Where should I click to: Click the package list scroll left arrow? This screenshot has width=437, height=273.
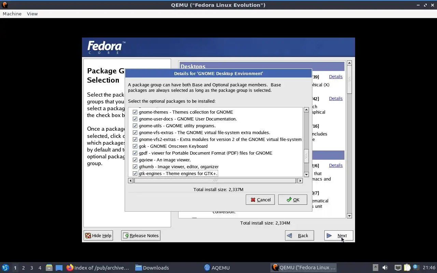pos(130,181)
